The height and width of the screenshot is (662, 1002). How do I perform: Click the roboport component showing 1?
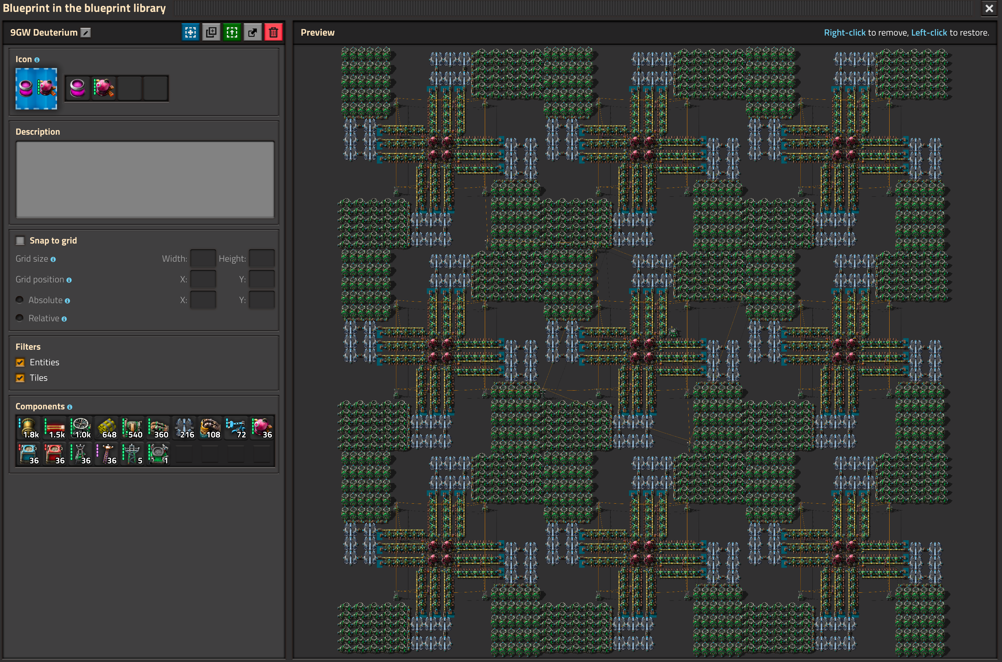click(x=159, y=454)
